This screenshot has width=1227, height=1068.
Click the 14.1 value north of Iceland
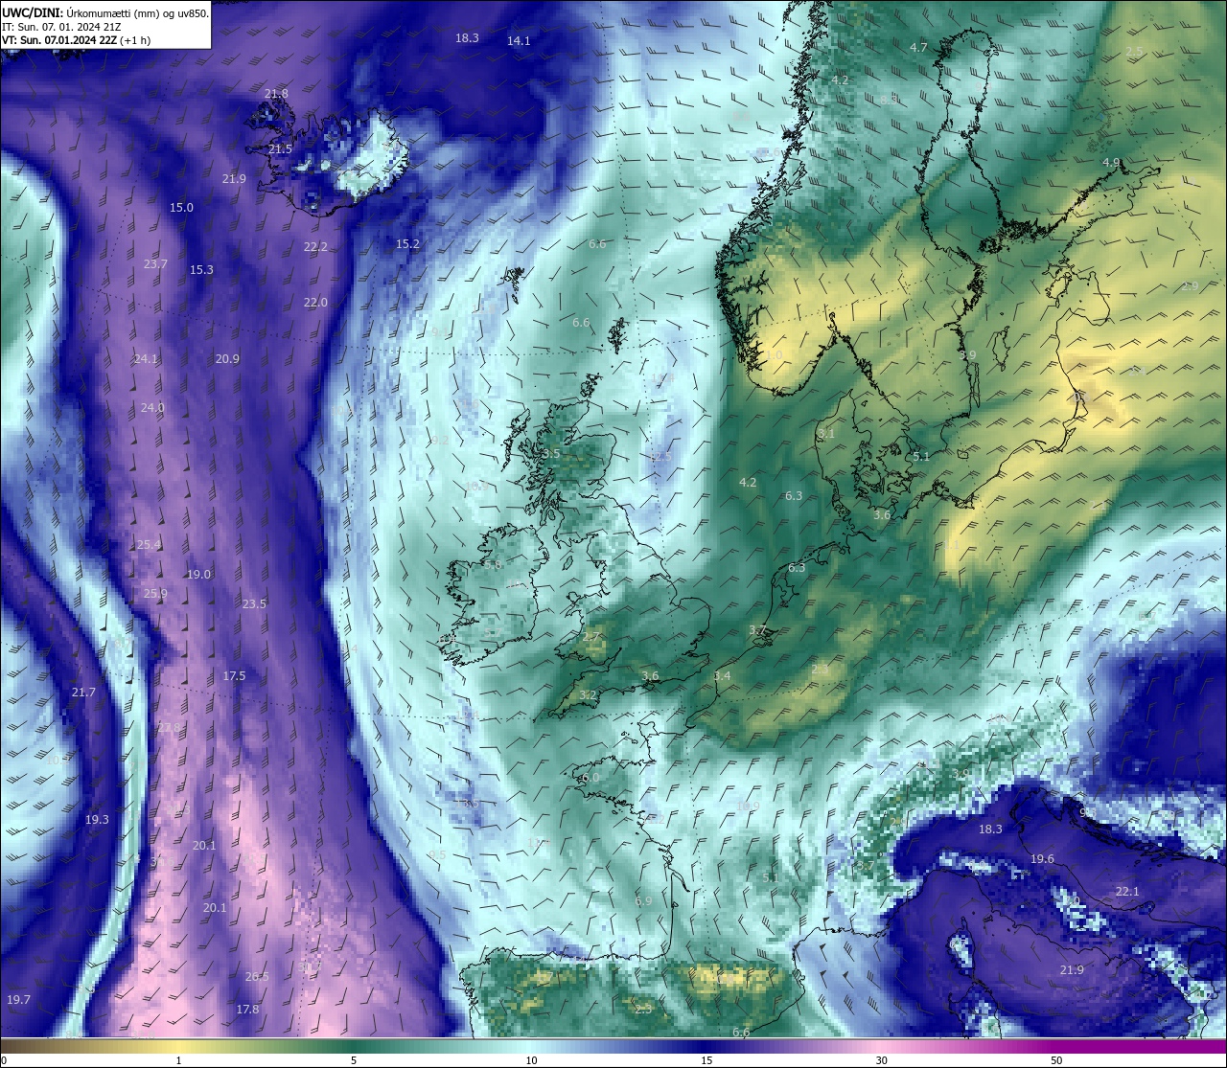pos(519,41)
